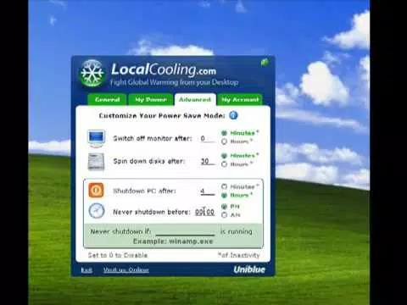Click the orange power shutdown icon
The image size is (407, 305).
(x=96, y=190)
